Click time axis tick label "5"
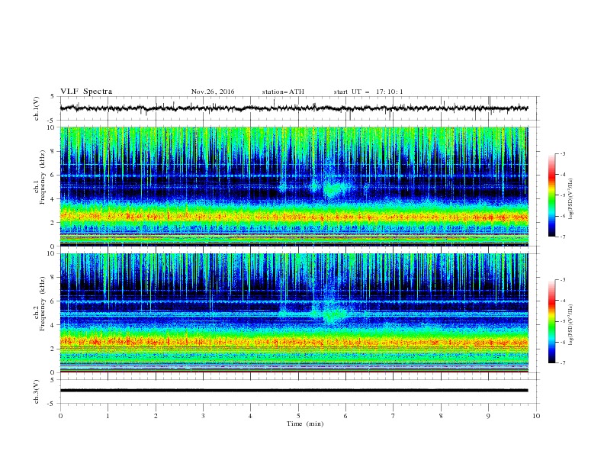This screenshot has width=604, height=467. (298, 416)
